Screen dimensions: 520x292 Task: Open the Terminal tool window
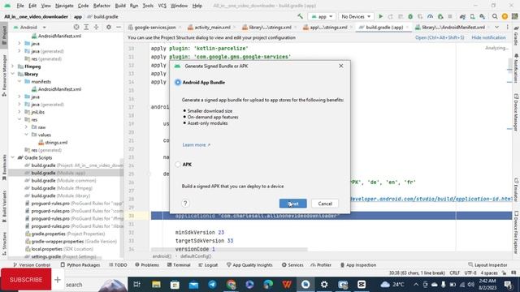179,265
